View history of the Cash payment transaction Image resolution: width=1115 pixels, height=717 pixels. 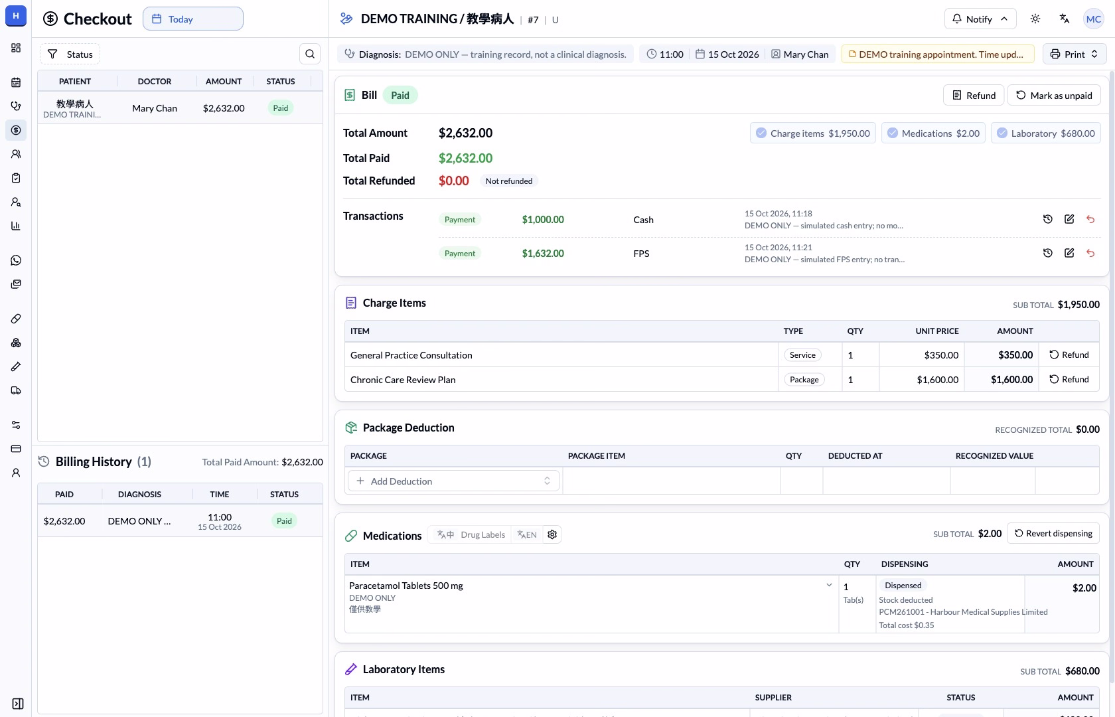point(1048,219)
